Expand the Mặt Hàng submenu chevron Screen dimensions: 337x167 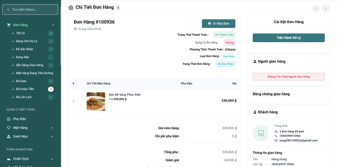[x=52, y=128]
